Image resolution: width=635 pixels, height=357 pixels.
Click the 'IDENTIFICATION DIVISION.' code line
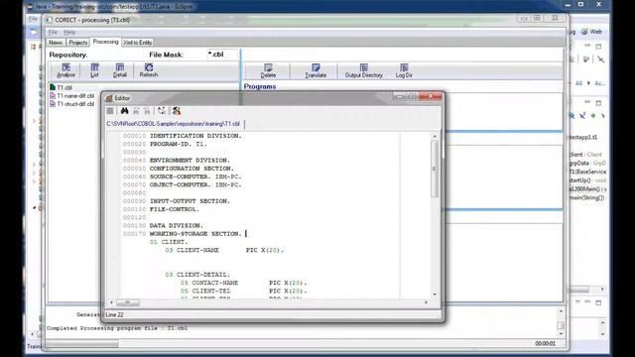click(x=195, y=136)
